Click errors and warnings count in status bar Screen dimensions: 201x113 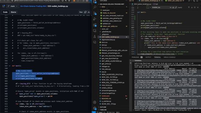111,112
